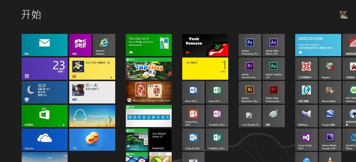Screen dimensions: 356x162
Task: Open the Fetion tile with orange chat figures
Action: tap(92, 139)
